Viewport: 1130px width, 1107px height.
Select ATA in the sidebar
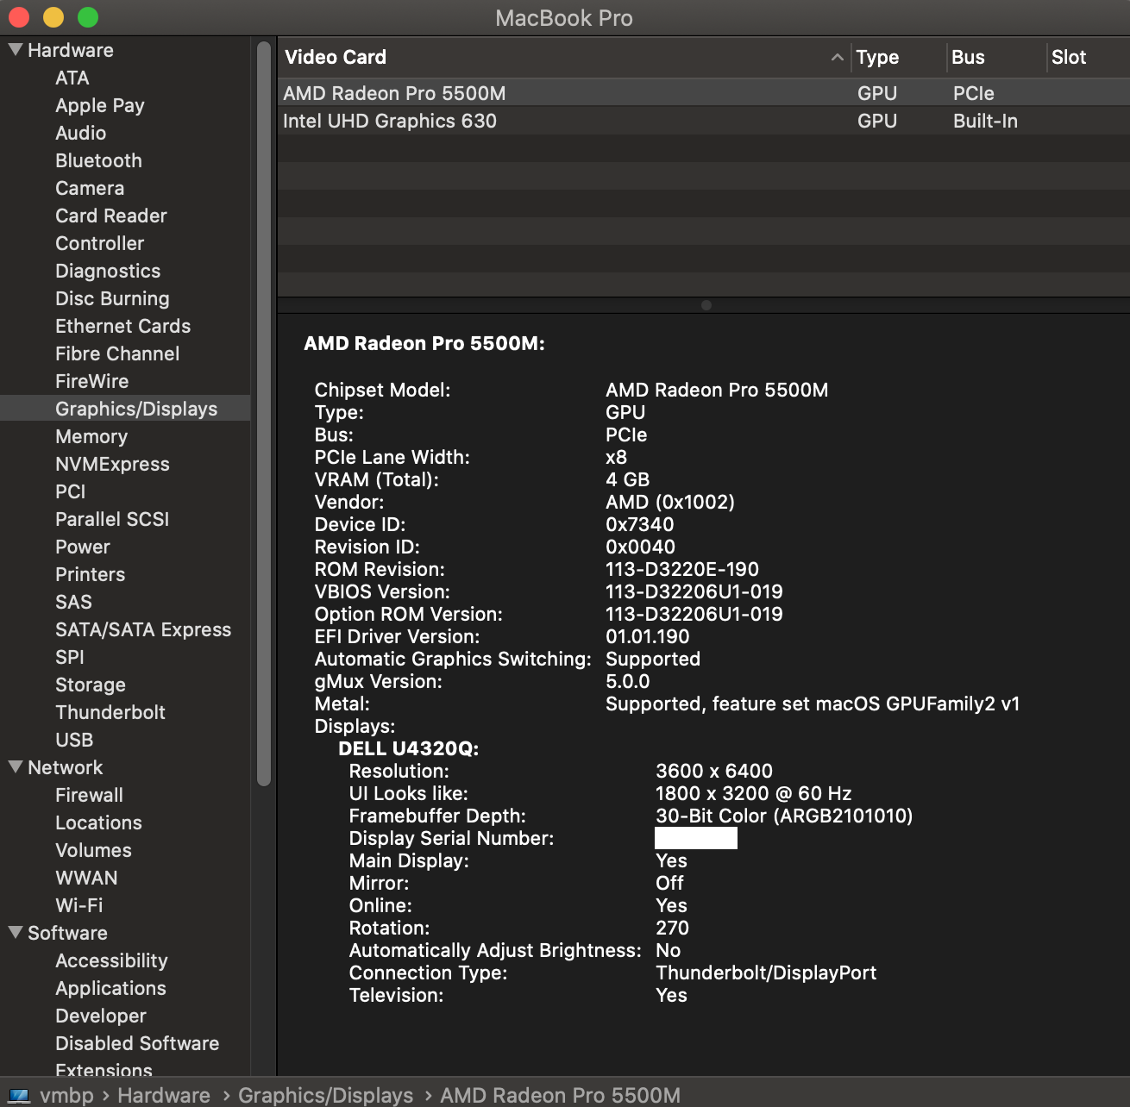(x=72, y=78)
